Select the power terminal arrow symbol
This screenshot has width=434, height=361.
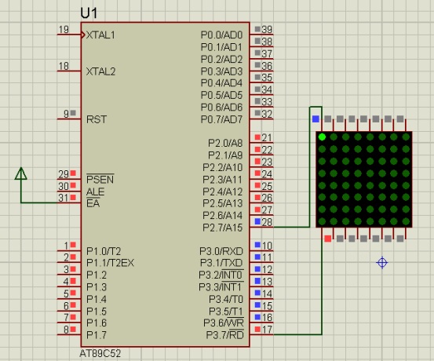pos(21,173)
